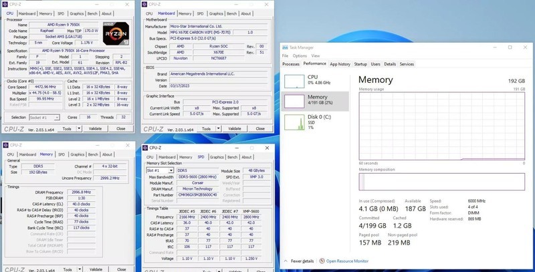535x272 pixels.
Task: Click Ryzen 9 processor logo image
Action: pos(116,33)
